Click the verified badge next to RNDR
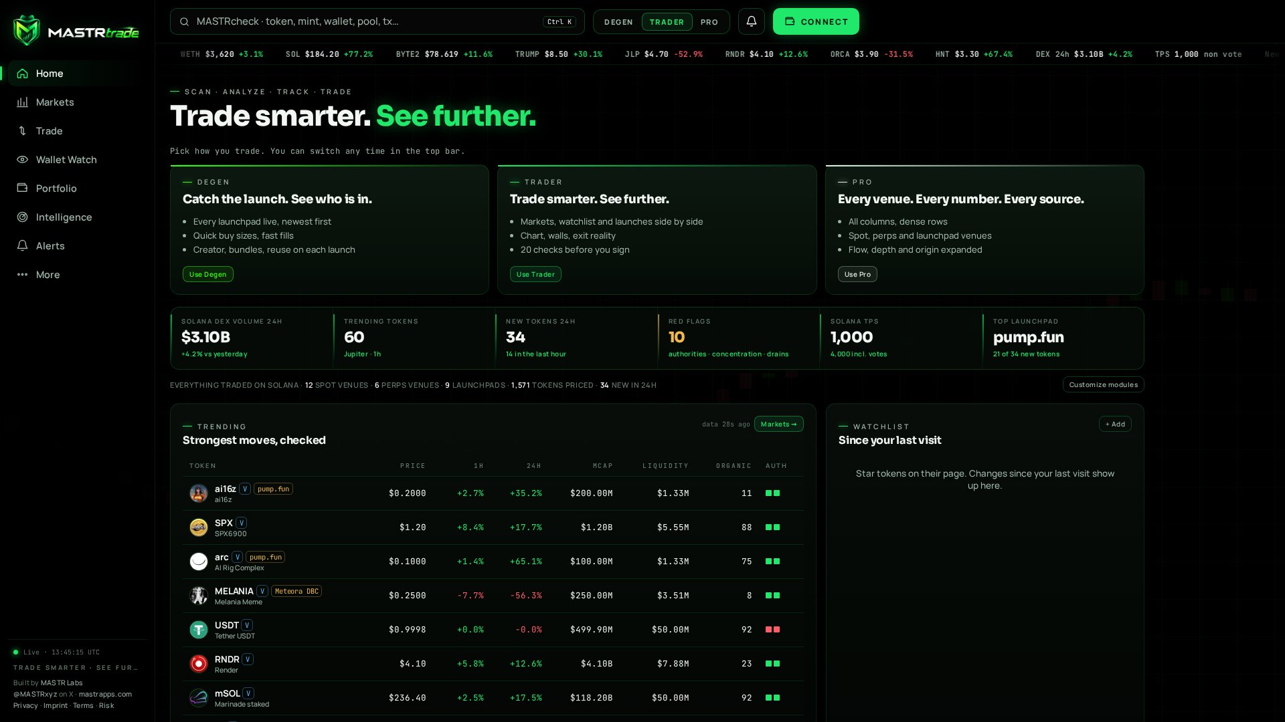Image resolution: width=1285 pixels, height=722 pixels. [x=248, y=659]
